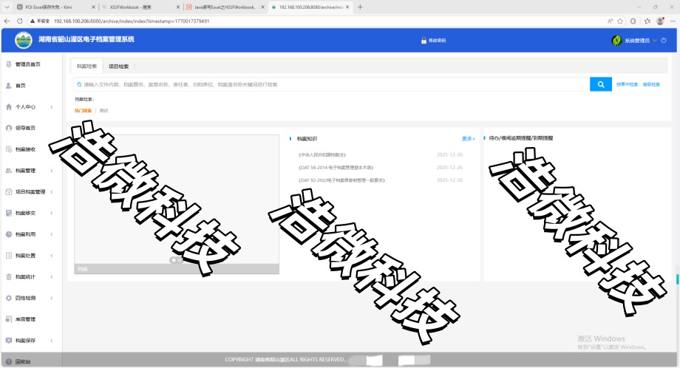Click the 档案利用 pie icon

tap(9, 234)
